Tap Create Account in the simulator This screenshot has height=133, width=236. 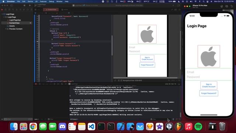pyautogui.click(x=209, y=86)
